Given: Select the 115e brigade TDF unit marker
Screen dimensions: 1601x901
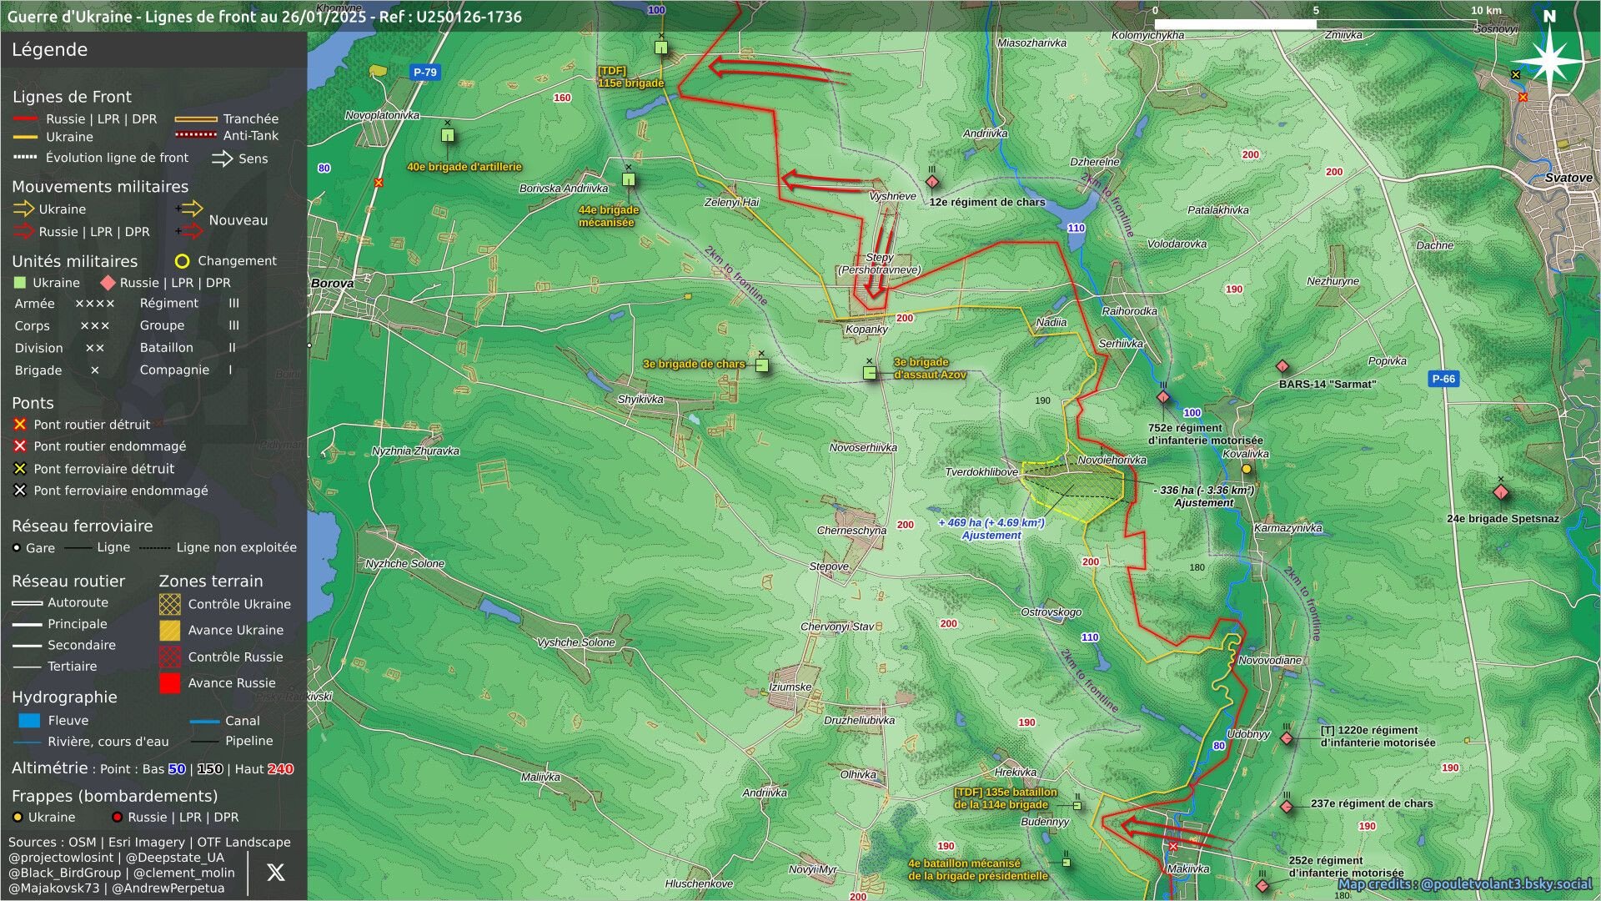Looking at the screenshot, I should point(661,48).
